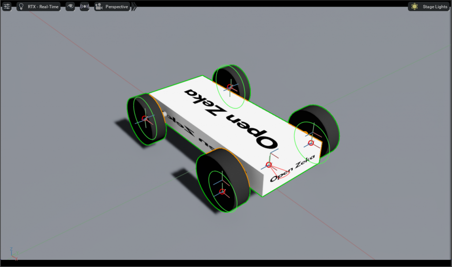This screenshot has height=267, width=452.
Task: Select the rear-left wheel of the robot
Action: [x=147, y=119]
